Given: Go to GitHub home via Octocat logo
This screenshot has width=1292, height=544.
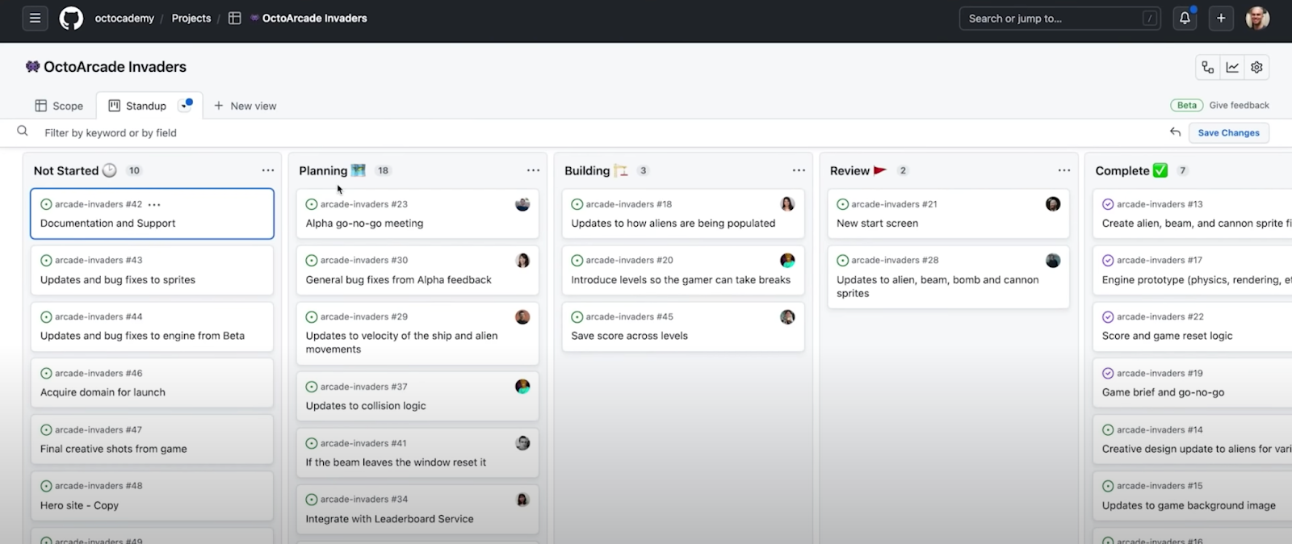Looking at the screenshot, I should tap(71, 18).
